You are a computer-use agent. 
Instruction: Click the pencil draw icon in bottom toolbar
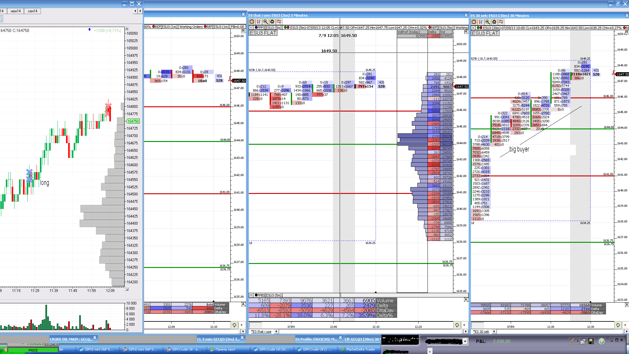572,341
